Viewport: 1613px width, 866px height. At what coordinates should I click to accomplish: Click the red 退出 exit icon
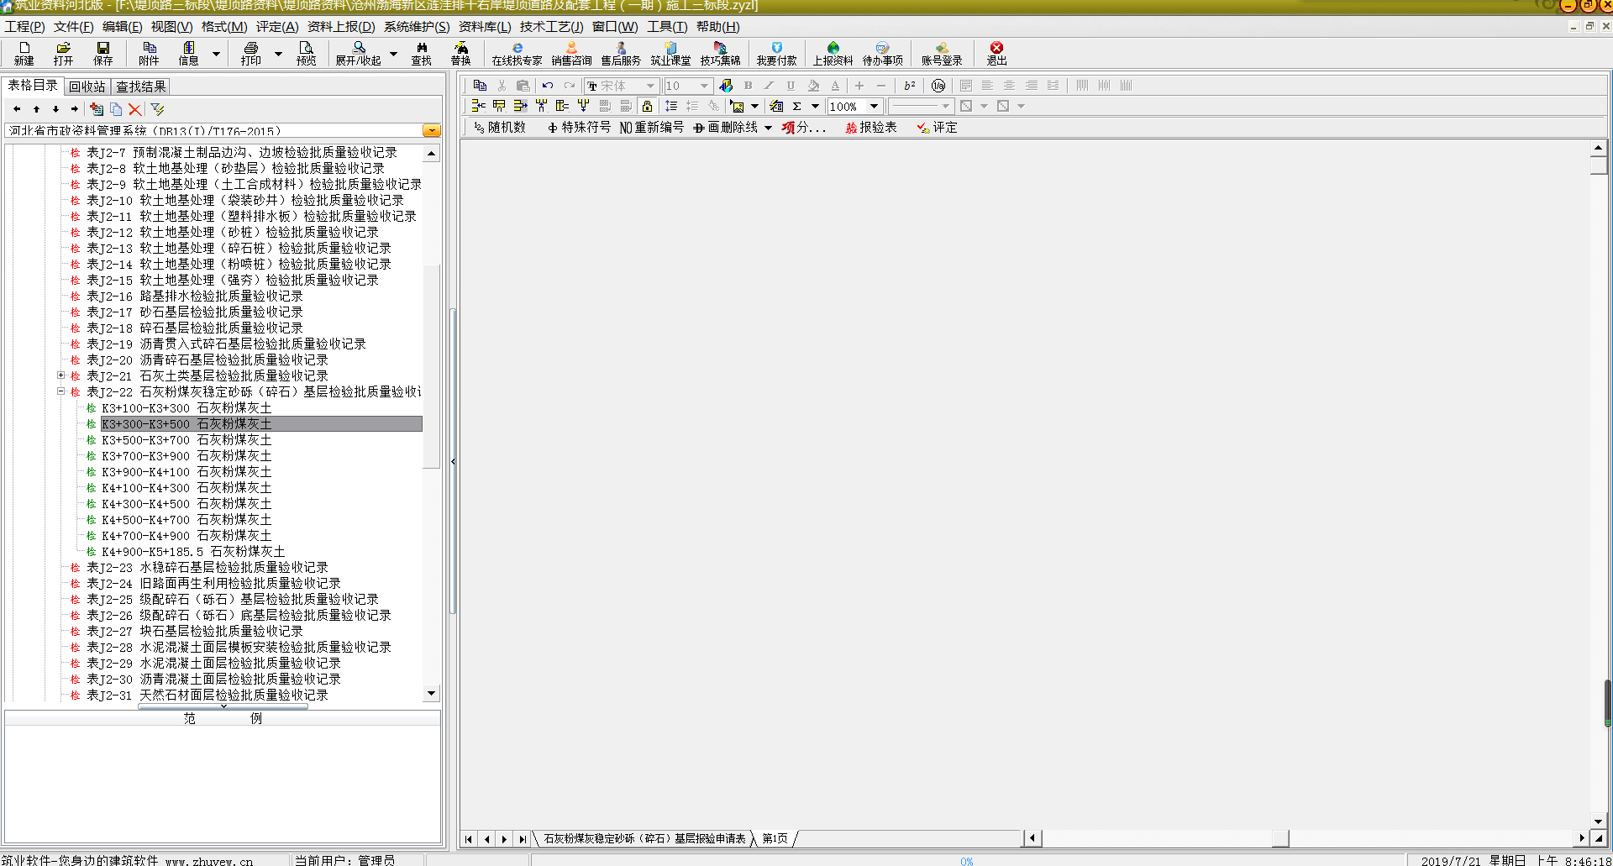(x=996, y=54)
